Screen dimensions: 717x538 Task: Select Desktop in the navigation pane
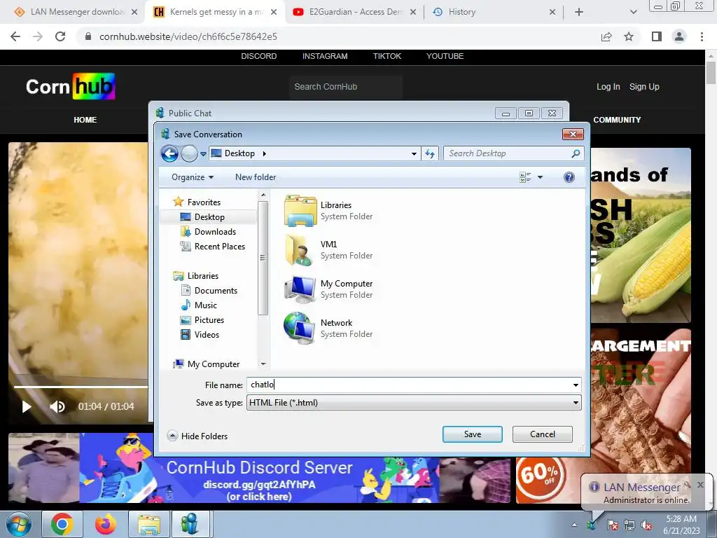click(209, 217)
